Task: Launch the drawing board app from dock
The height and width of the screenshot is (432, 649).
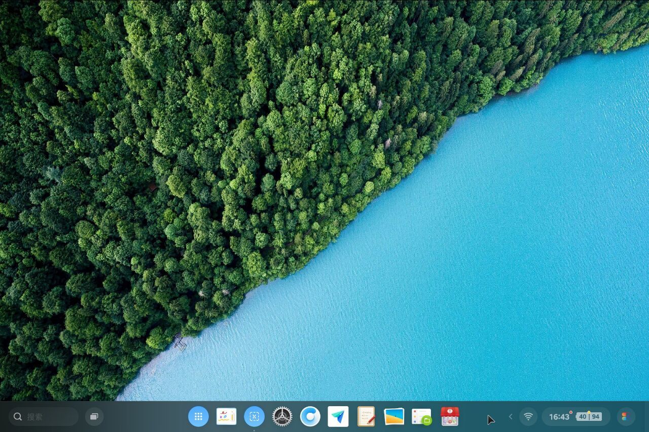Action: 226,417
